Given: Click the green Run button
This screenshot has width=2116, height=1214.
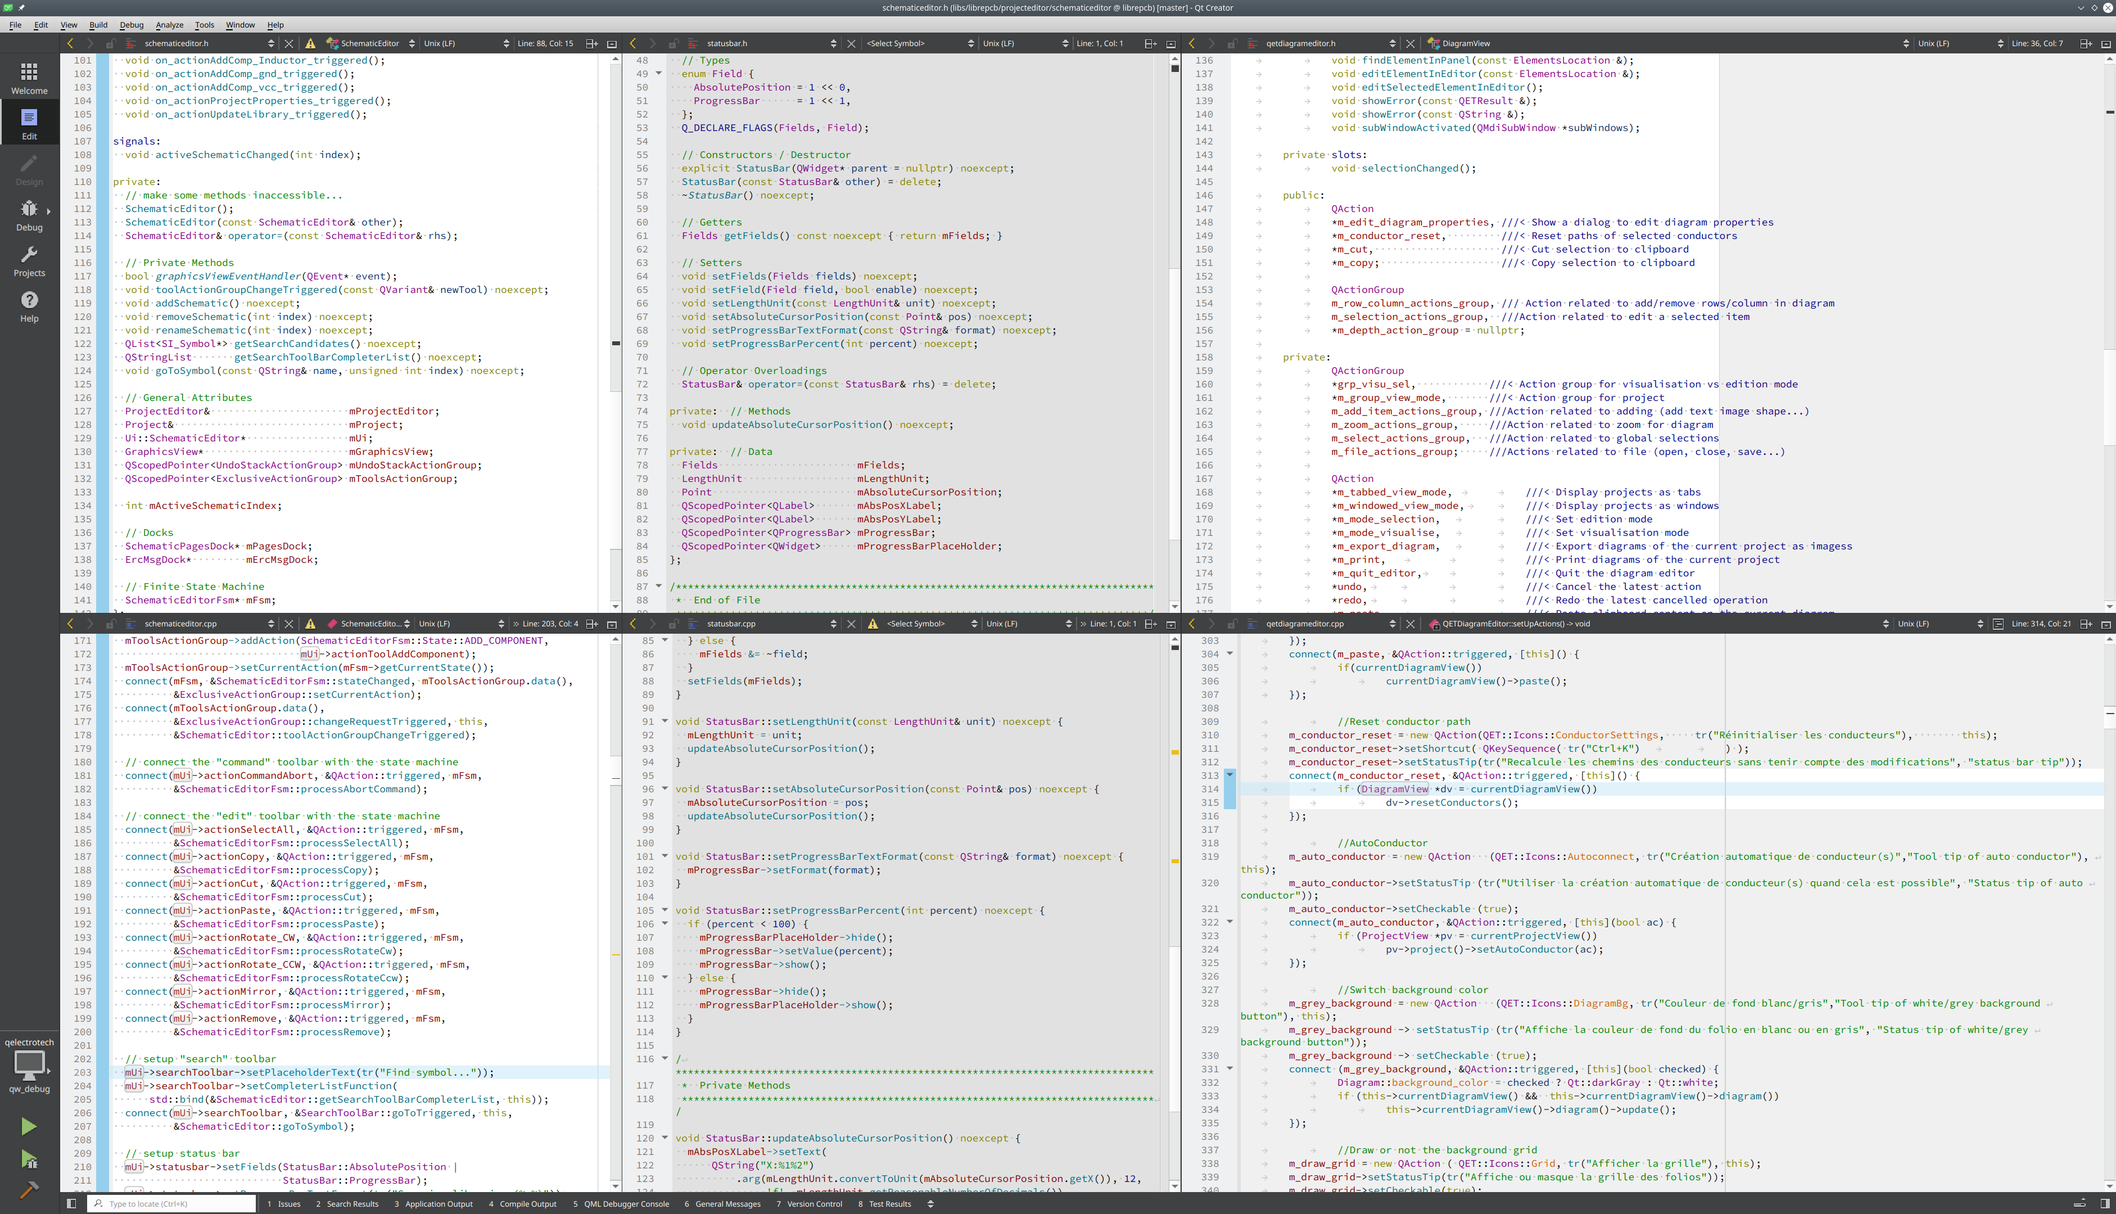Looking at the screenshot, I should click(x=28, y=1126).
